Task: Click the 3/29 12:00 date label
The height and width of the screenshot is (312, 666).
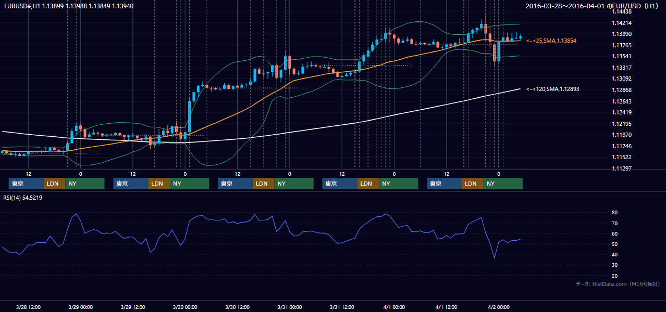Action: (x=132, y=307)
